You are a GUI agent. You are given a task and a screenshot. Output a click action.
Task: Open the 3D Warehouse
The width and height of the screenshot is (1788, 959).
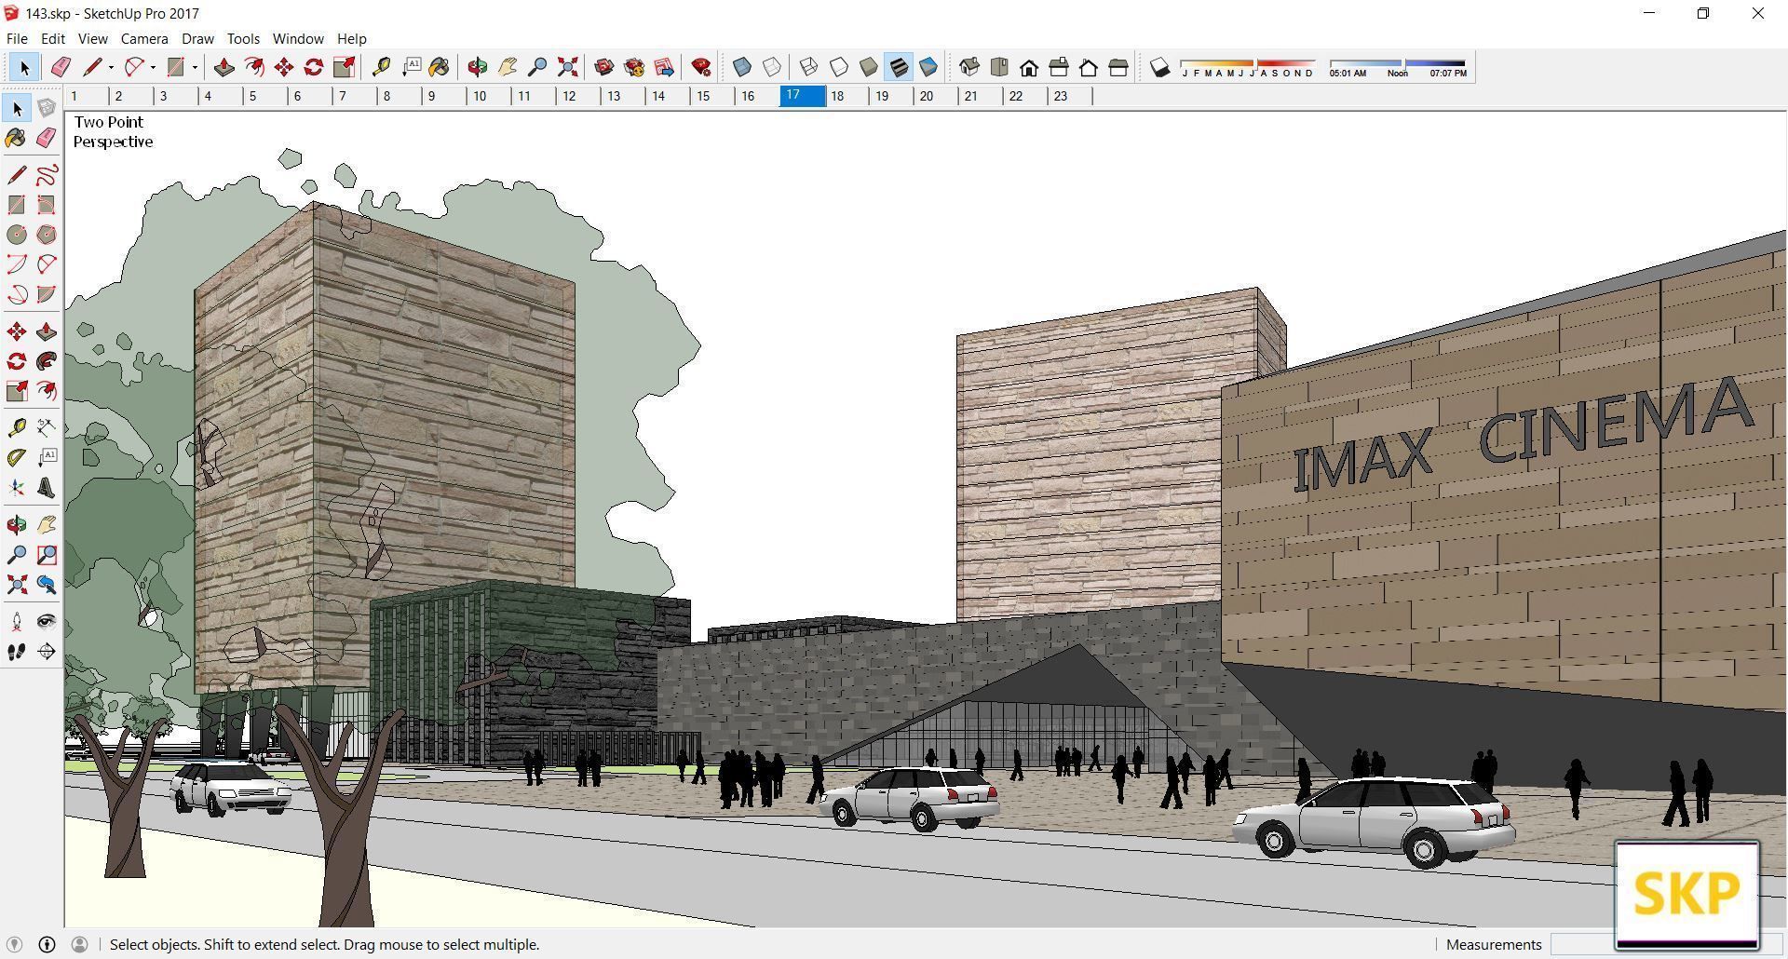(x=604, y=67)
